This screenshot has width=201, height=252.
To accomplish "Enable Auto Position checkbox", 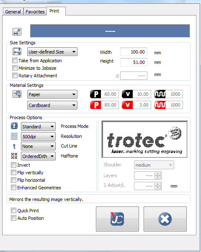I will pos(13,218).
